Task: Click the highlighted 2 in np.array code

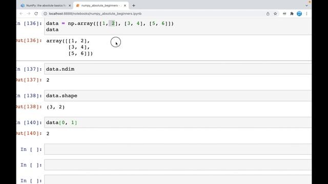Action: click(x=113, y=24)
